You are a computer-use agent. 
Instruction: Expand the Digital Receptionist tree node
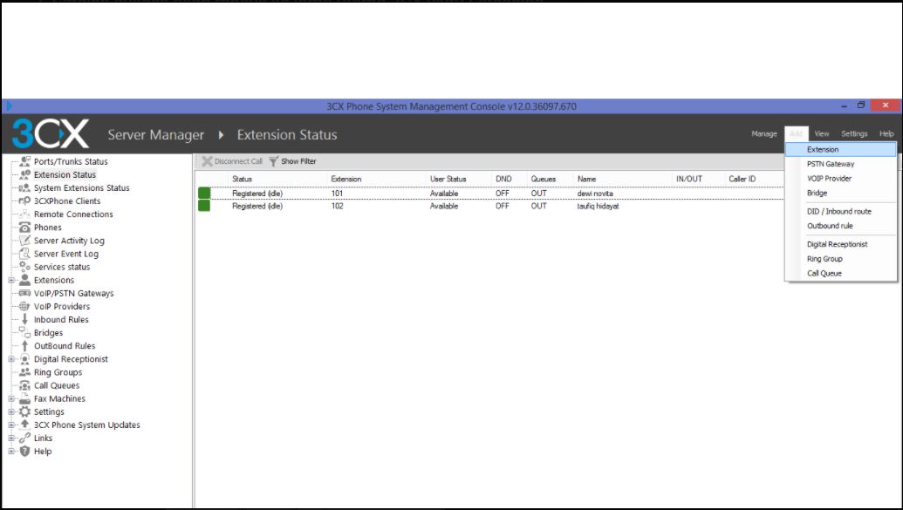(11, 359)
